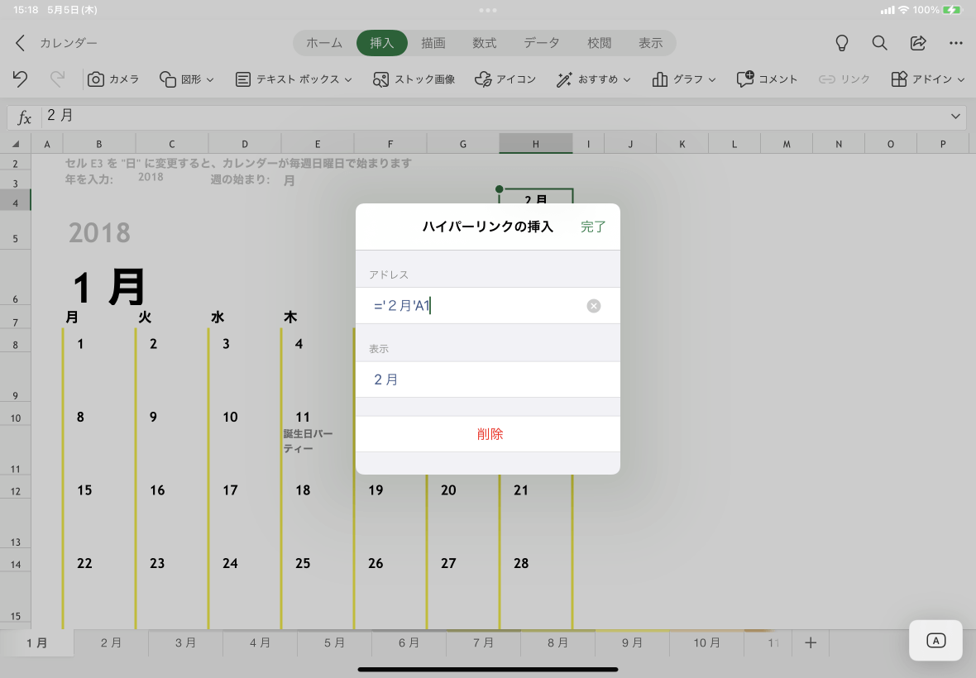The width and height of the screenshot is (976, 678).
Task: Switch to the 3 月 sheet tab
Action: click(185, 643)
